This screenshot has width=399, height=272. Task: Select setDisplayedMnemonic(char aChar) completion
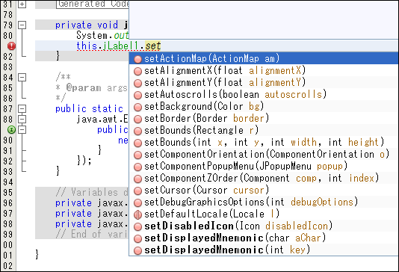pos(264,238)
